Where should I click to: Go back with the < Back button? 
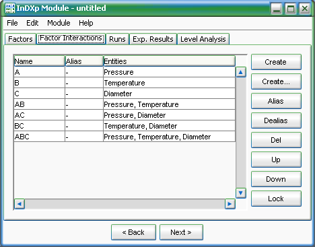click(x=133, y=232)
